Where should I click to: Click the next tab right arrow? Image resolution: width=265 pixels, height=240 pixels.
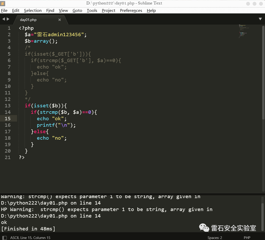pyautogui.click(x=8, y=19)
